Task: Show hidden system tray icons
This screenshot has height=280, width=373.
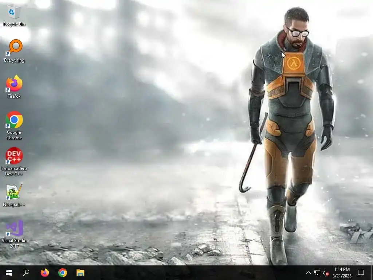Action: coord(308,273)
